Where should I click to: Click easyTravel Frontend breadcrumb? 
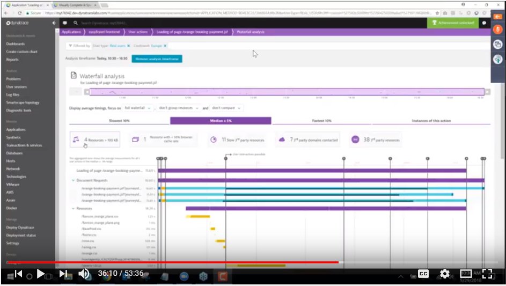(x=104, y=32)
